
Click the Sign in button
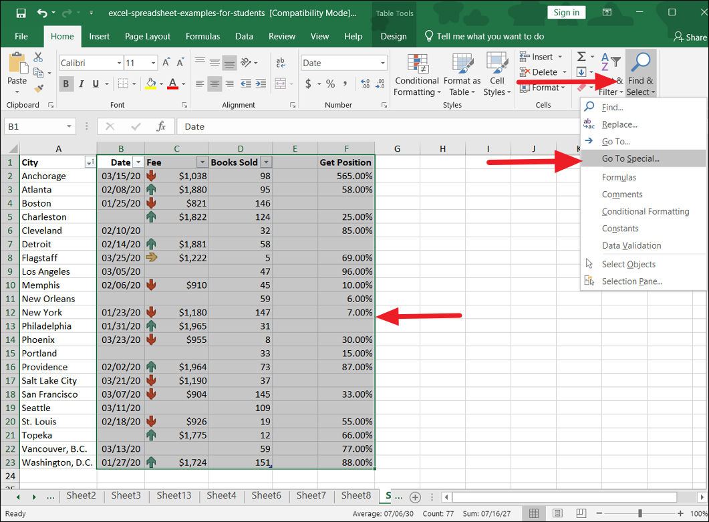[x=566, y=11]
